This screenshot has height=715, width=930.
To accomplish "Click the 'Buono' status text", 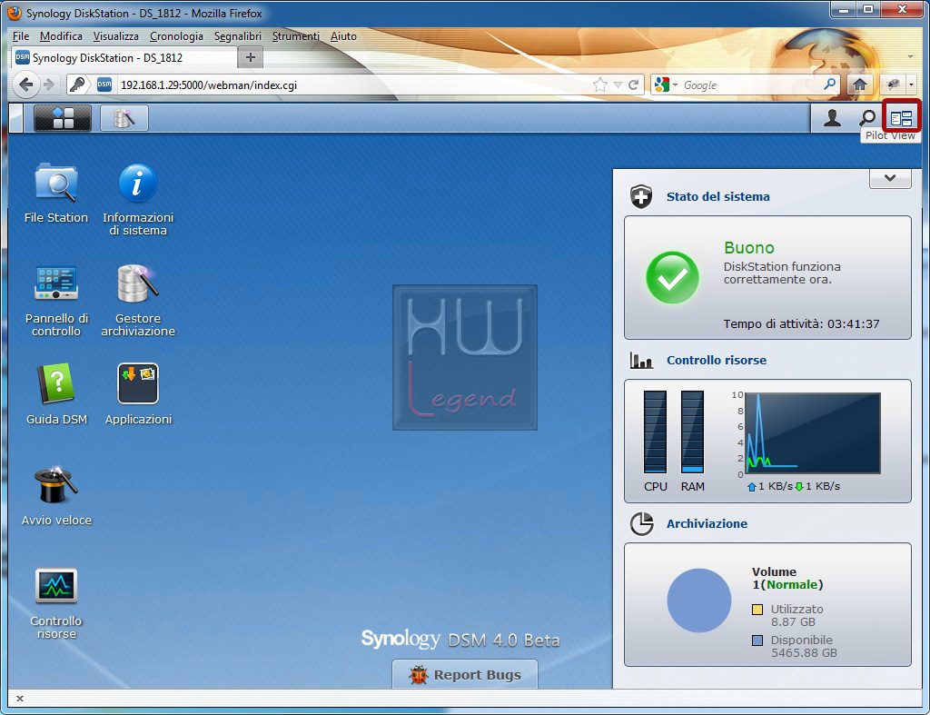I will pos(749,247).
